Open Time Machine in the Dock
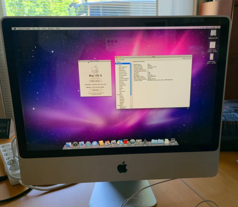Image resolution: width=238 pixels, height=207 pixels. click(132, 142)
